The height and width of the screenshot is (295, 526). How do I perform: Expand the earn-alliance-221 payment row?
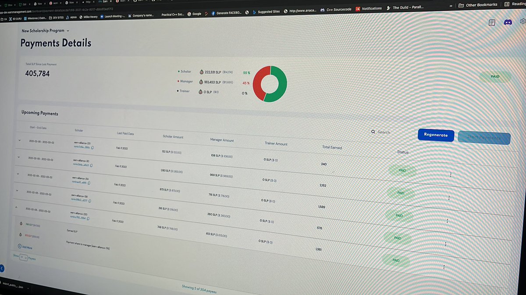19,140
